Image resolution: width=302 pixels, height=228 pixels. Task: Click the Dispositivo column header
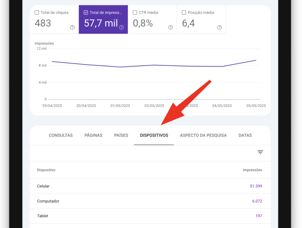(x=46, y=170)
